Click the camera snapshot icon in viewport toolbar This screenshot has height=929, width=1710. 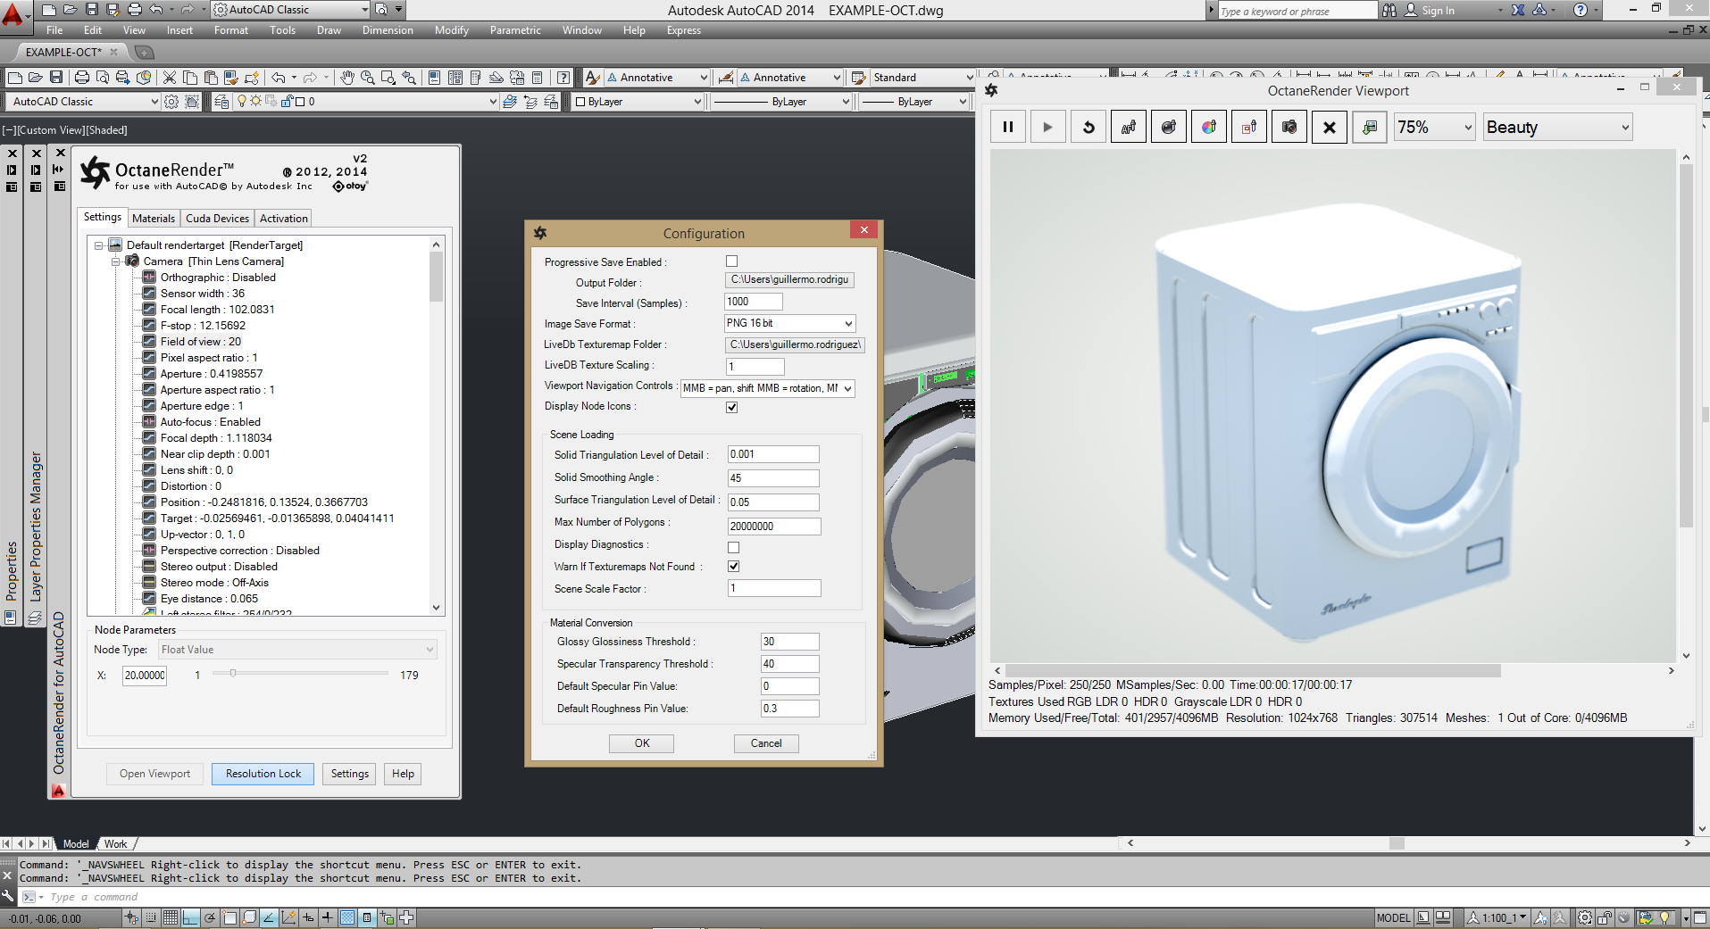coord(1289,128)
